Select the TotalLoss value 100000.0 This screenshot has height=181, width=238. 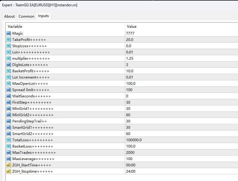click(x=134, y=140)
